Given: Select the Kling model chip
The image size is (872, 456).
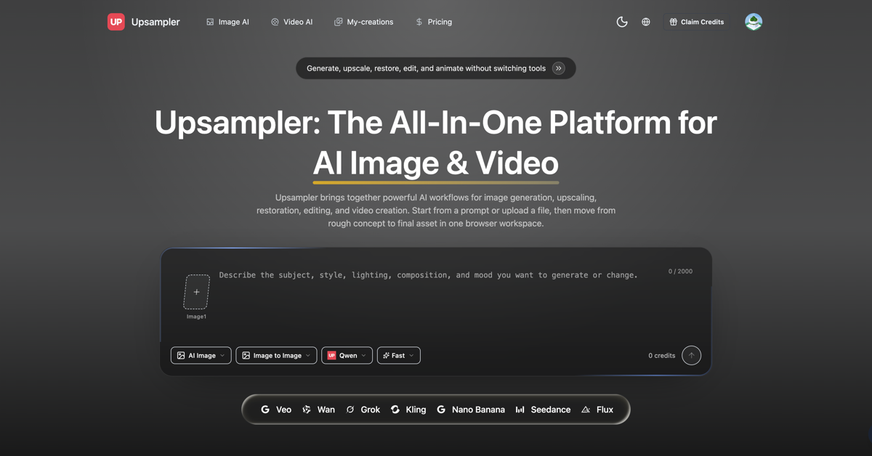Looking at the screenshot, I should point(408,410).
